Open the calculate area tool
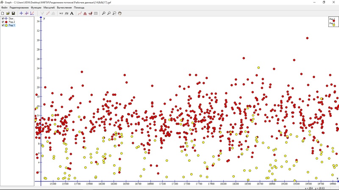 tap(85, 14)
